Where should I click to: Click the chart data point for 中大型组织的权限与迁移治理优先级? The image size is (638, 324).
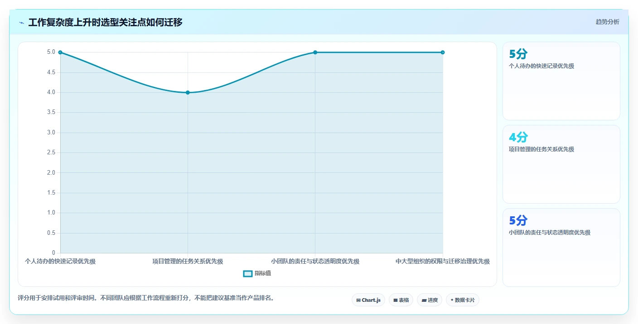[x=443, y=52]
